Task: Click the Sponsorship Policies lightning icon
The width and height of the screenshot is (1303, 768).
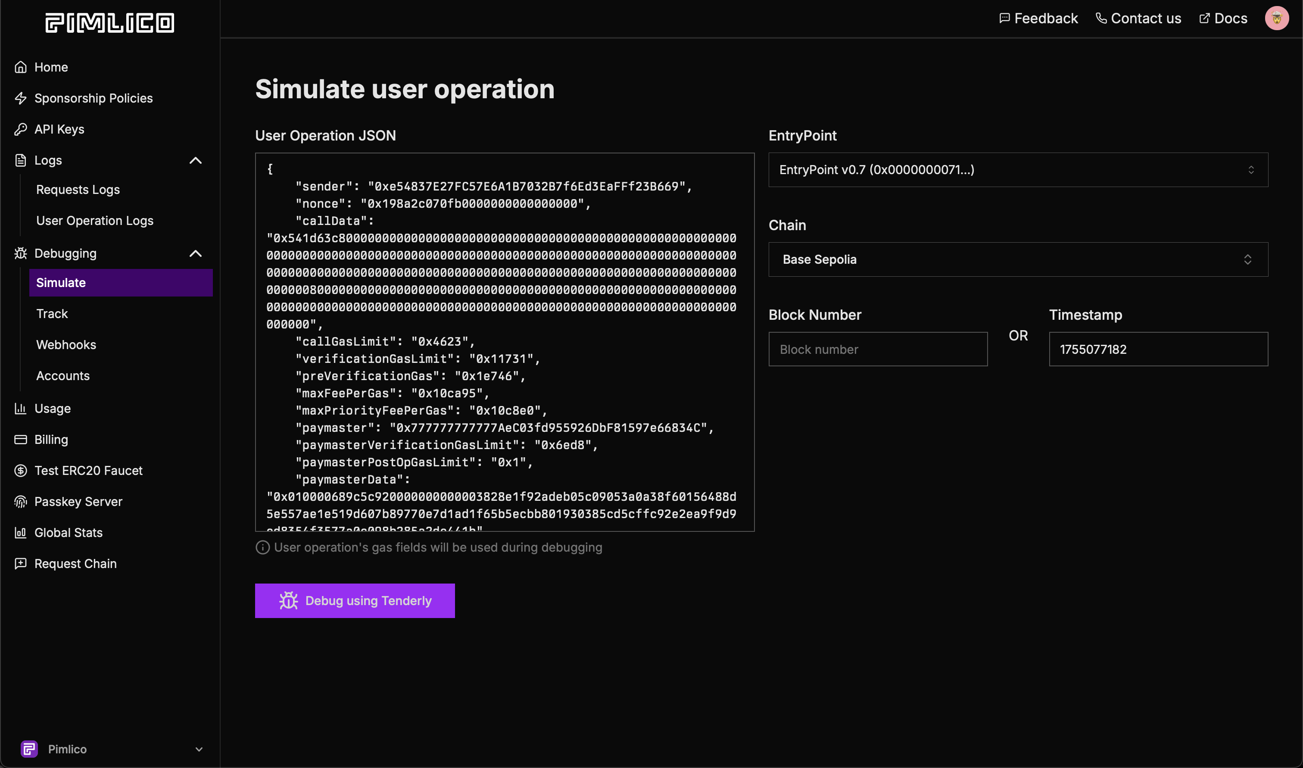Action: 21,98
